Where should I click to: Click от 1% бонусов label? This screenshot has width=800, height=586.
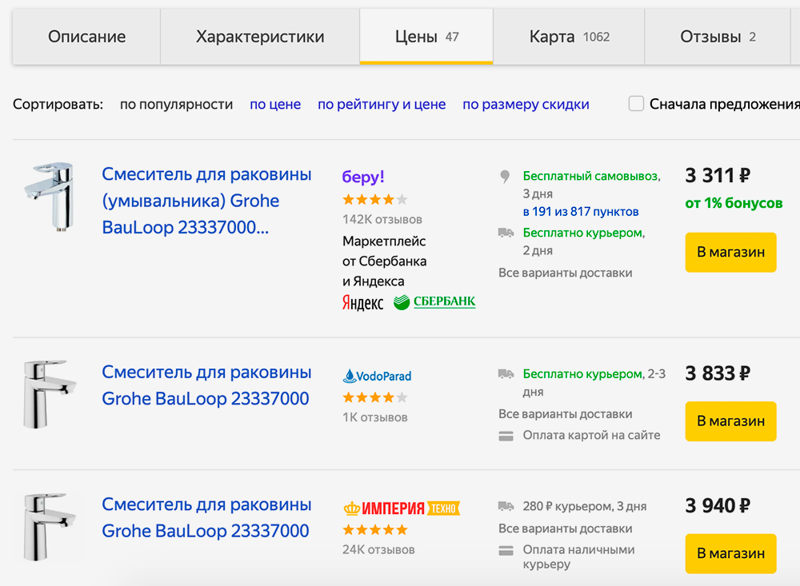pos(734,203)
